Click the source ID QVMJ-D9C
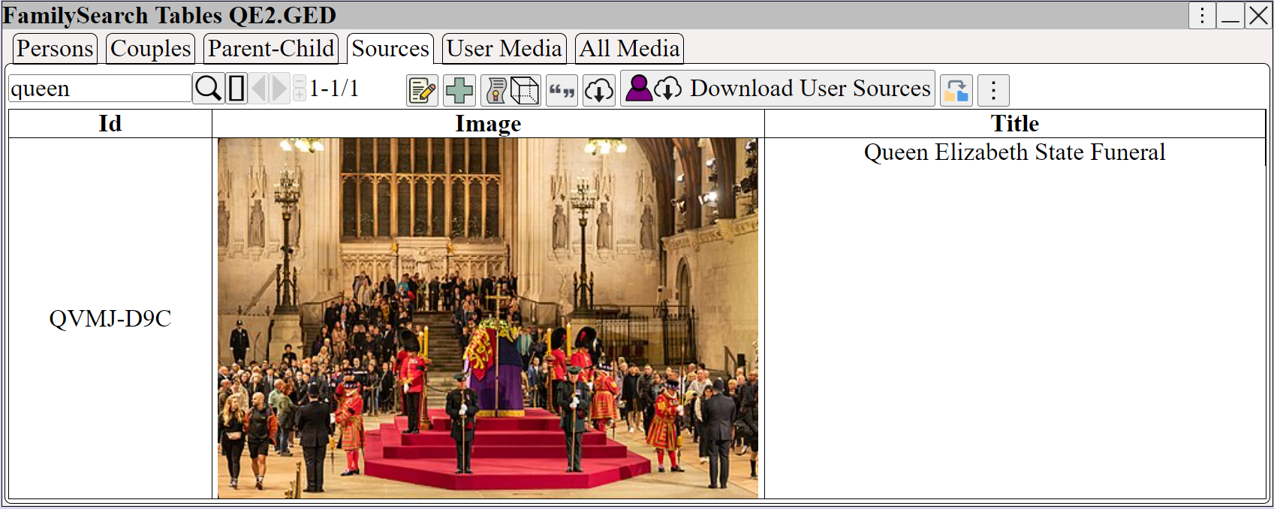The image size is (1274, 509). pos(110,318)
